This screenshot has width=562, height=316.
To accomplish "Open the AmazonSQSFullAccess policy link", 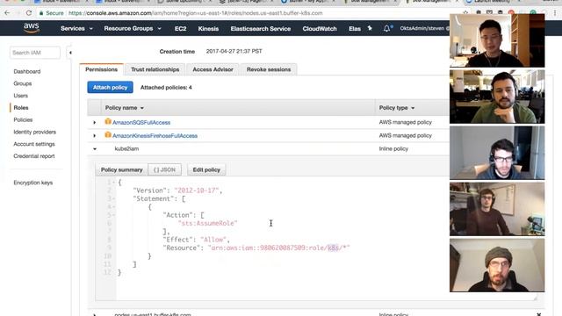I will point(141,123).
